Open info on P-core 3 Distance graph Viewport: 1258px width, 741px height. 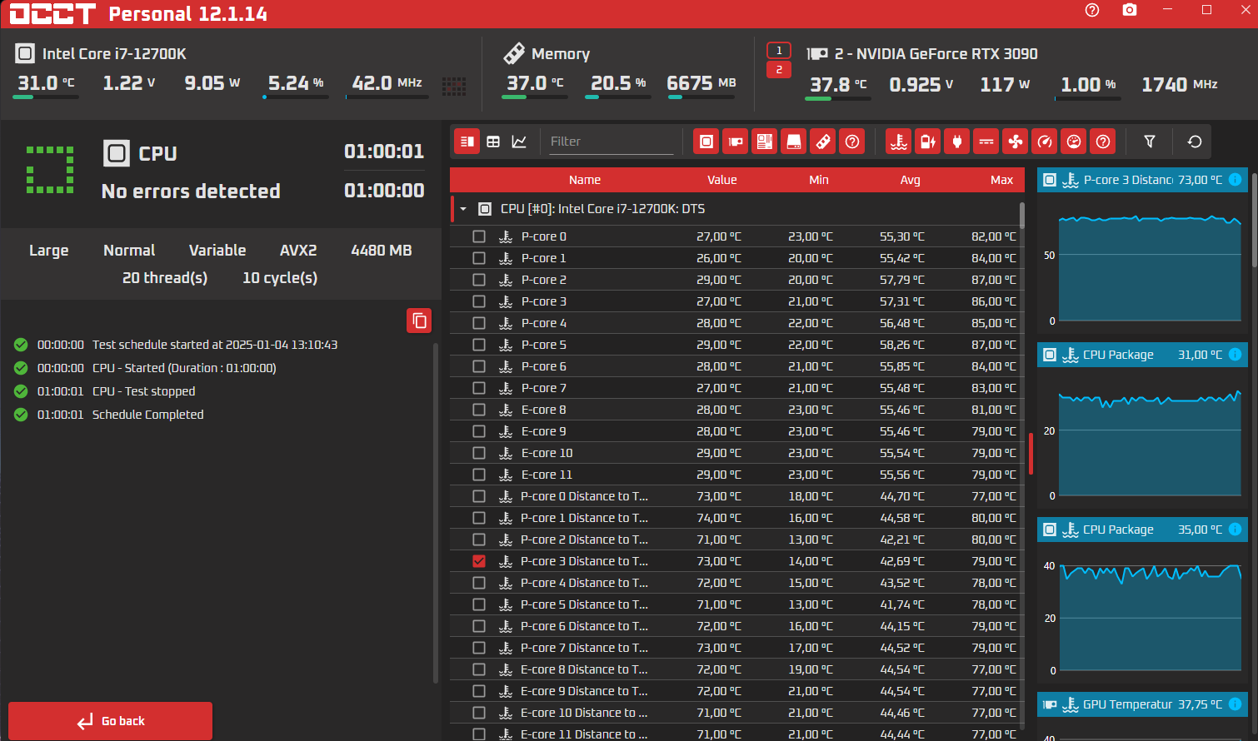pos(1235,180)
